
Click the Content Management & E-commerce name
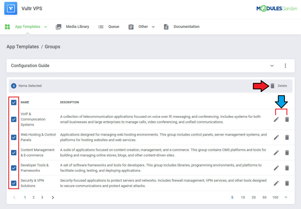click(38, 153)
